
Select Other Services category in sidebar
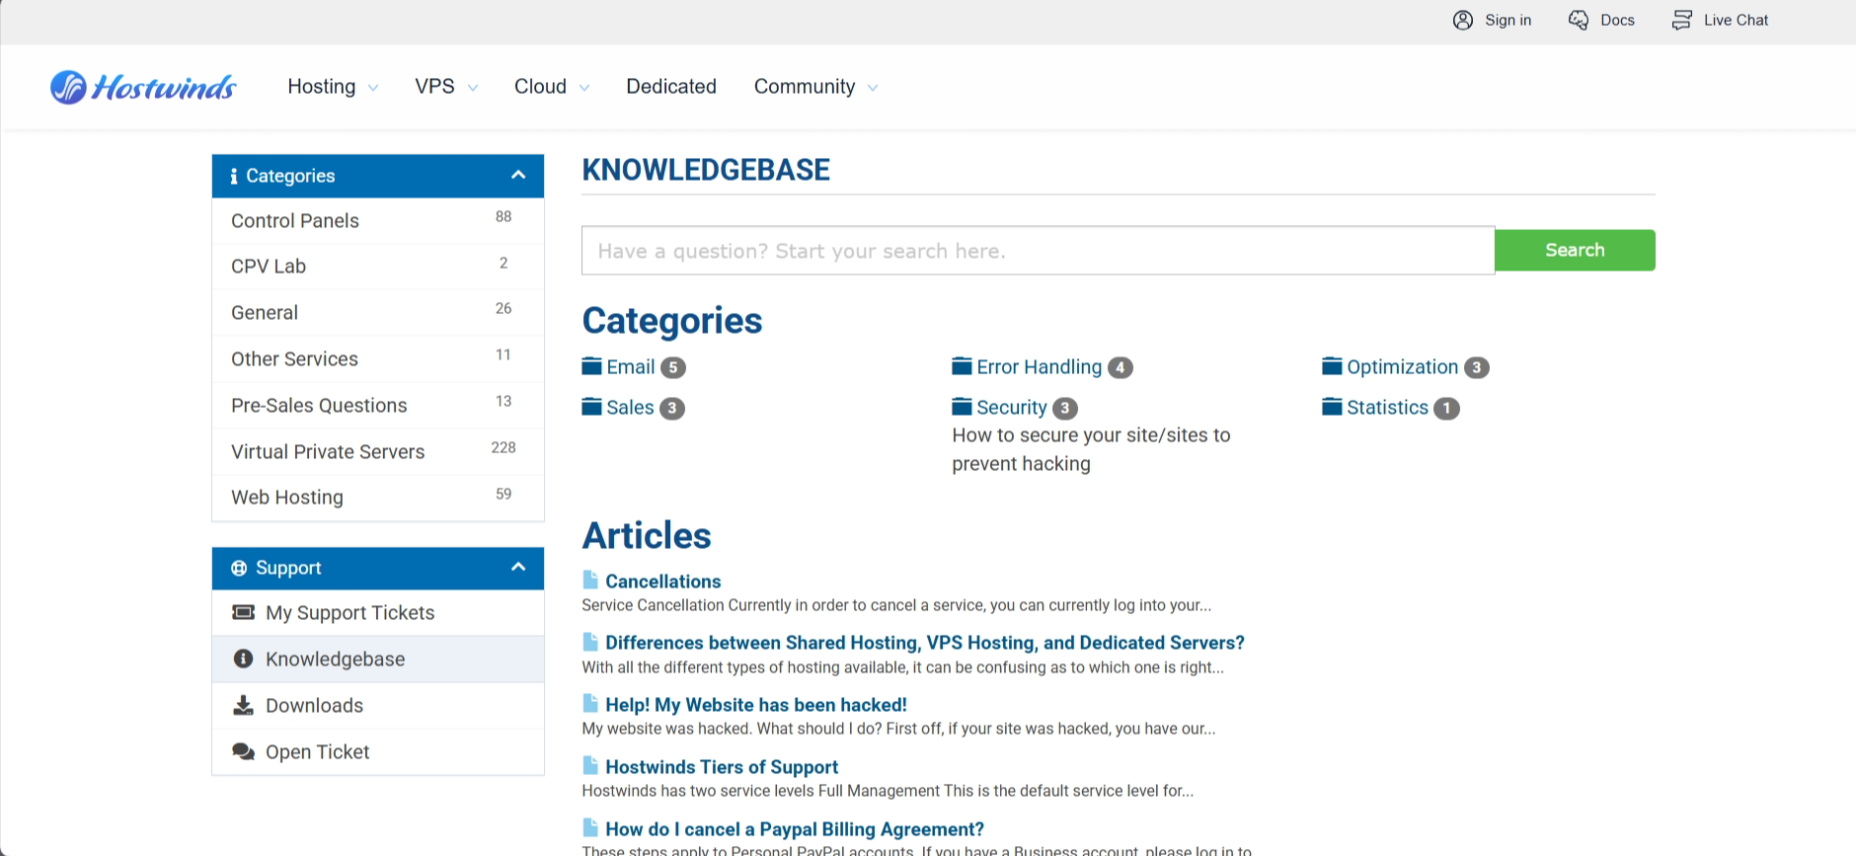click(378, 358)
